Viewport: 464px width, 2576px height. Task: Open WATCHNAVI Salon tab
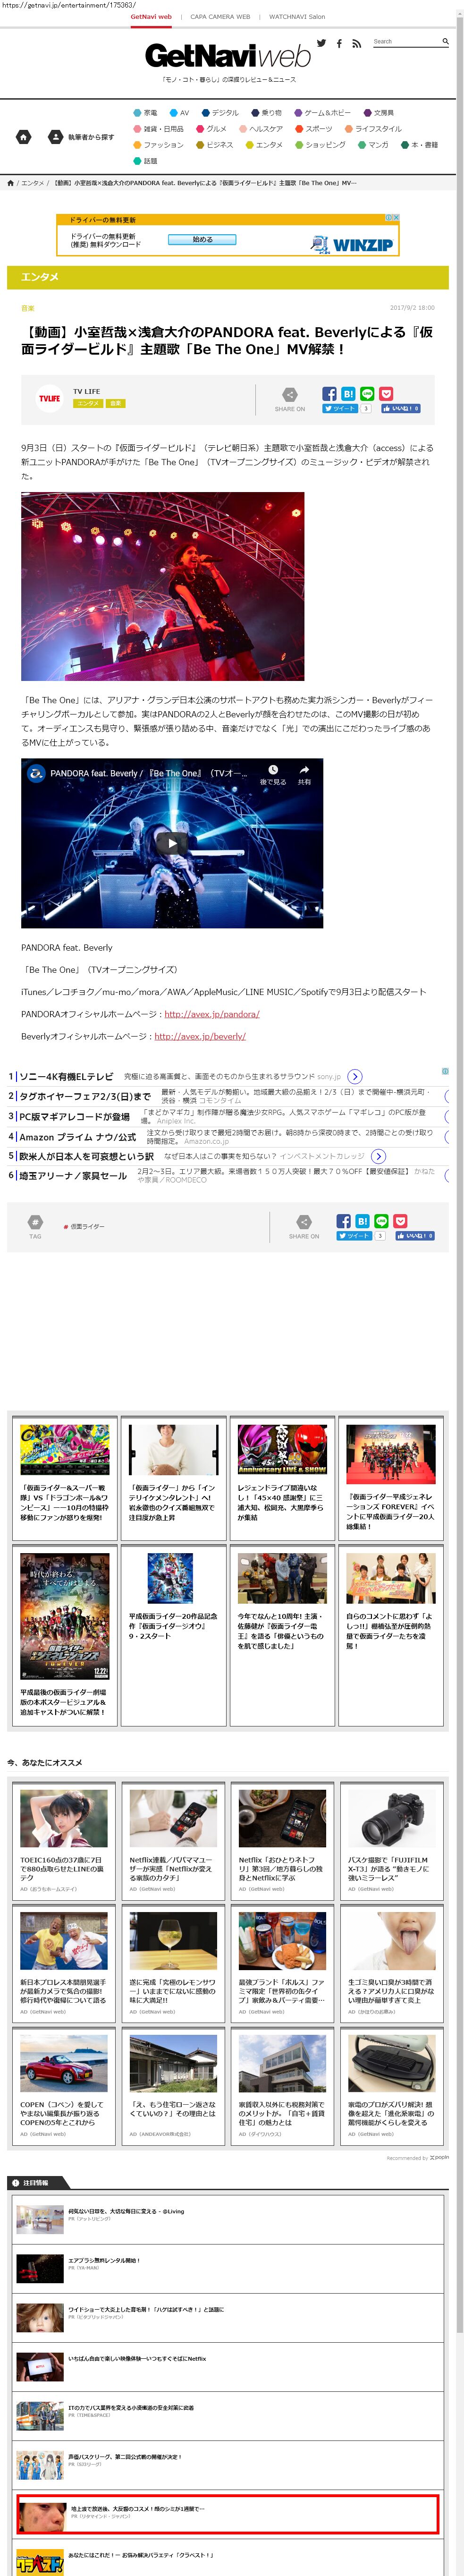pos(297,17)
